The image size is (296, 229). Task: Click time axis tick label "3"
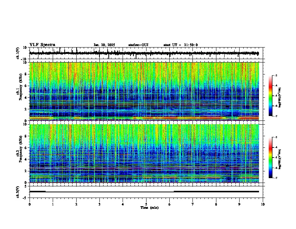click(99, 204)
